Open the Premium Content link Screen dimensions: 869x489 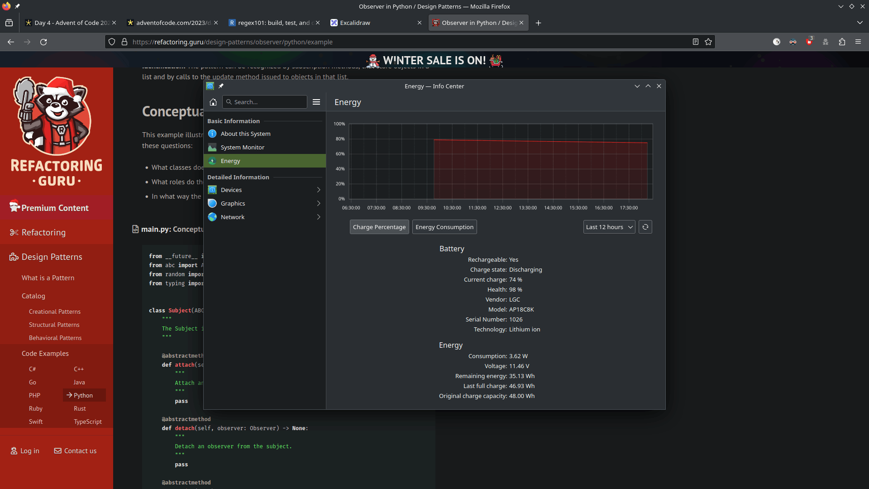[x=55, y=208]
